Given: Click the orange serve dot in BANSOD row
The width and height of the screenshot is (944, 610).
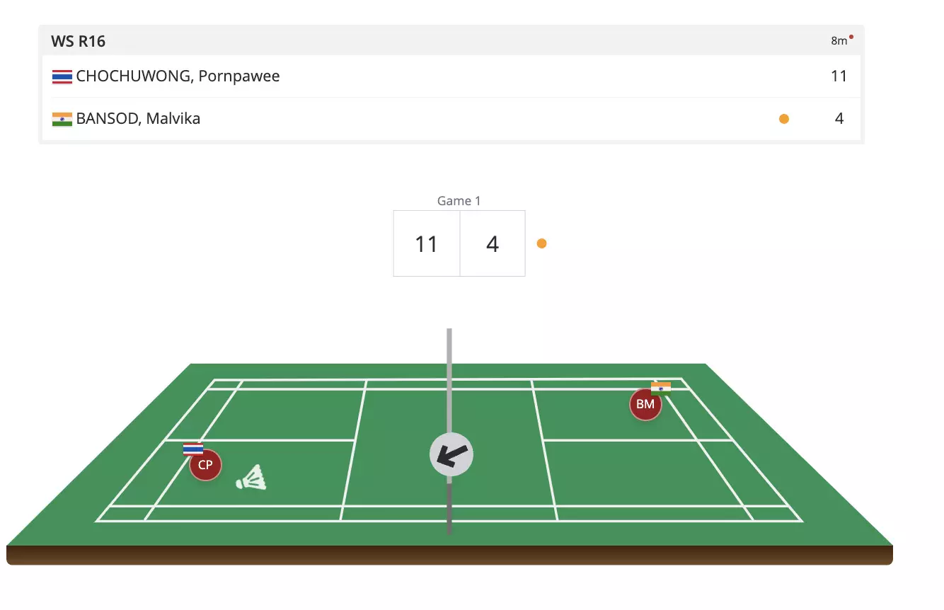Looking at the screenshot, I should coord(784,119).
